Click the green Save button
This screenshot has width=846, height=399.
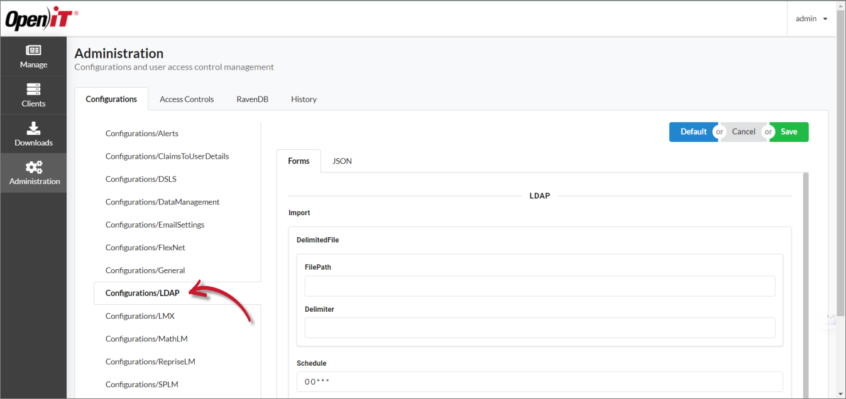[x=789, y=132]
